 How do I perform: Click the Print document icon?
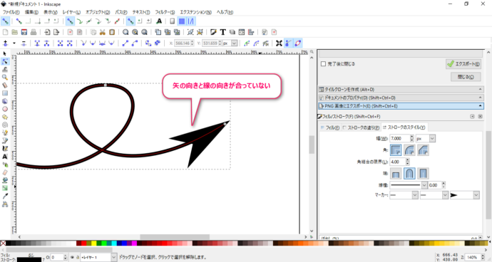(34, 32)
